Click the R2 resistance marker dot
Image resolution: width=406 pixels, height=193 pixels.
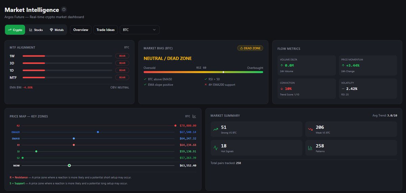[175, 126]
